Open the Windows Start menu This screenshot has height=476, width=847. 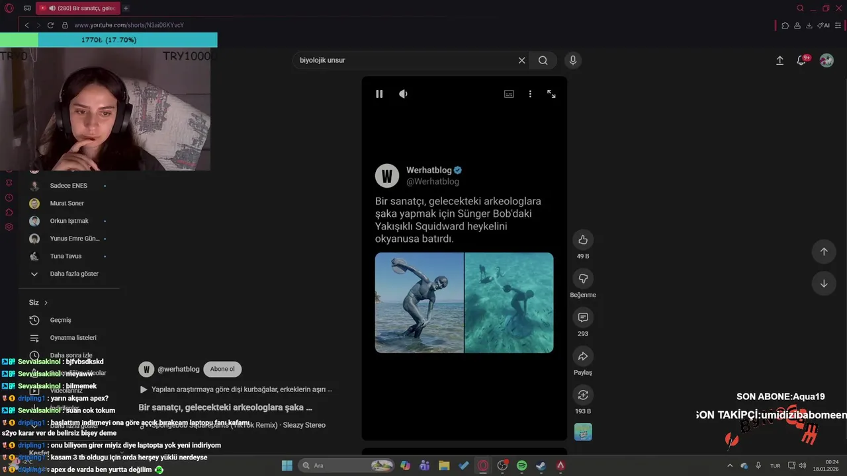[x=287, y=465]
